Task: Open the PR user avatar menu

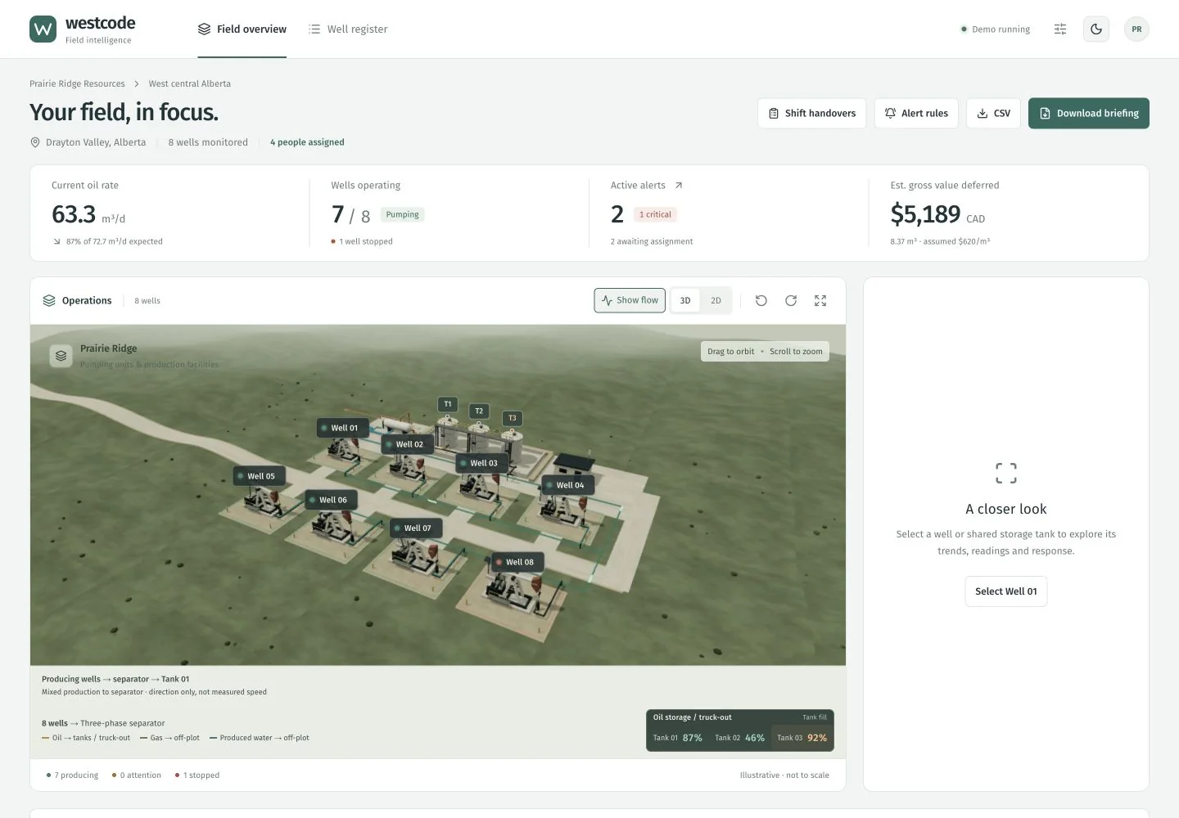Action: (1136, 29)
